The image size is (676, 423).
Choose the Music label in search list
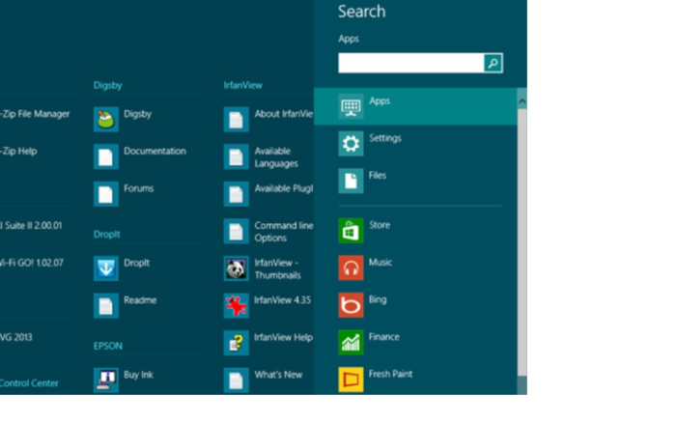point(380,262)
